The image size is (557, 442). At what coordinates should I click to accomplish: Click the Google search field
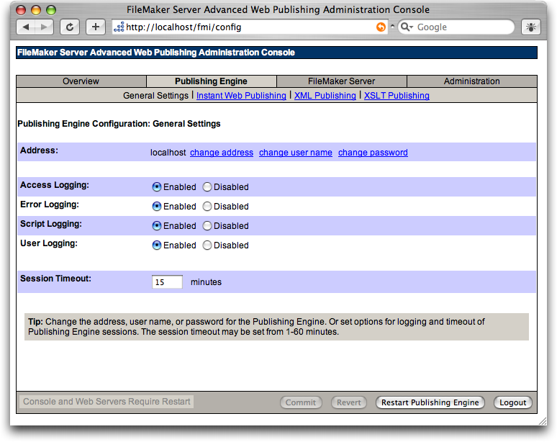coord(456,27)
